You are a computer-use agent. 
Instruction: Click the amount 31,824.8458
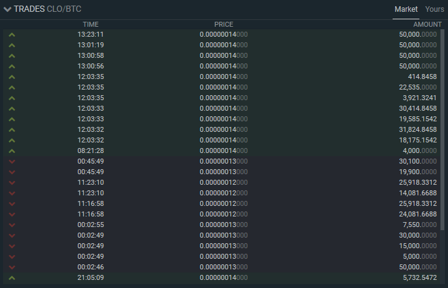tap(418, 129)
